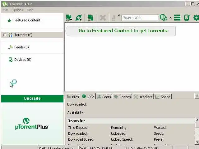Viewport: 199px width, 149px height.
Task: Click µTorrent title bar logo icon
Action: tap(4, 4)
